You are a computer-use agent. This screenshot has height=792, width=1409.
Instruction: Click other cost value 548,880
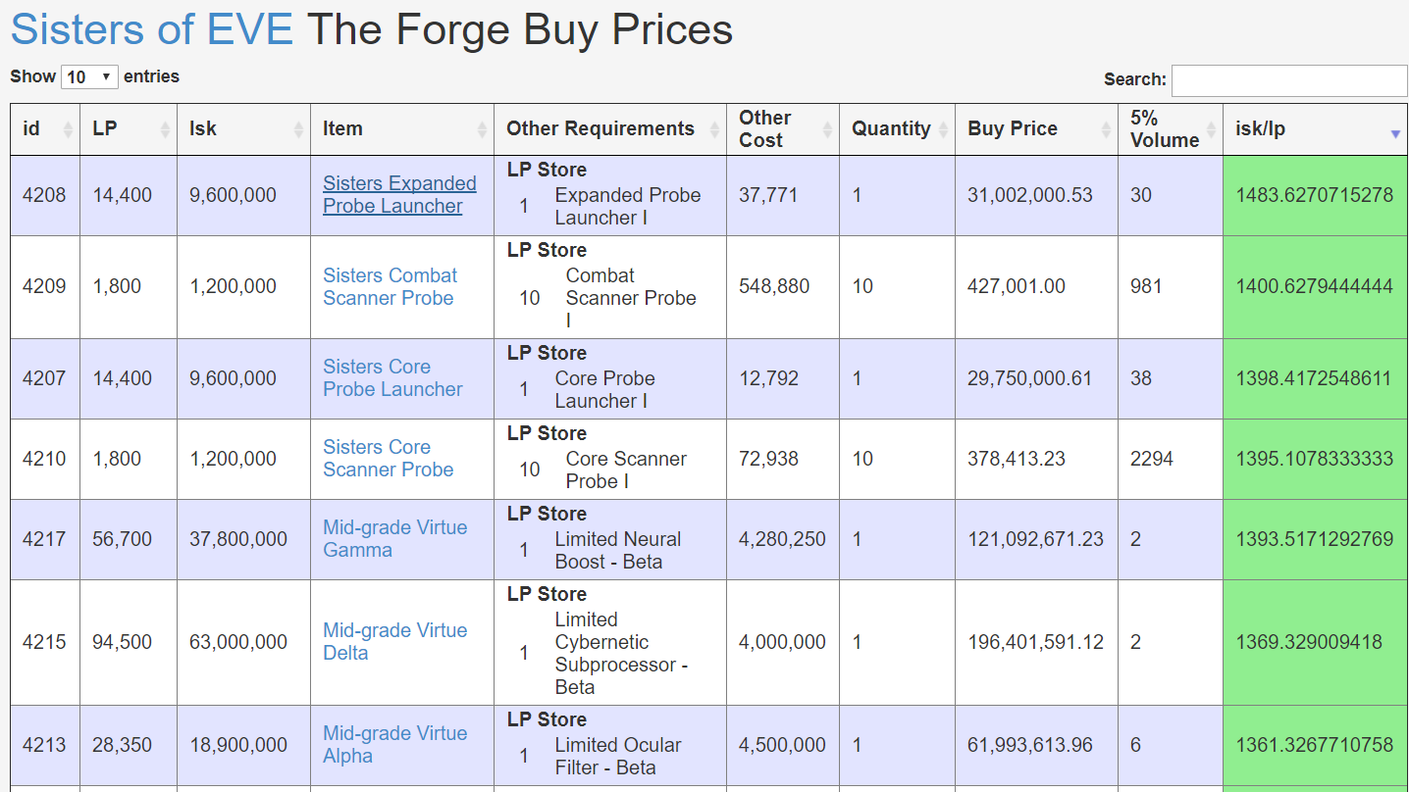point(774,286)
